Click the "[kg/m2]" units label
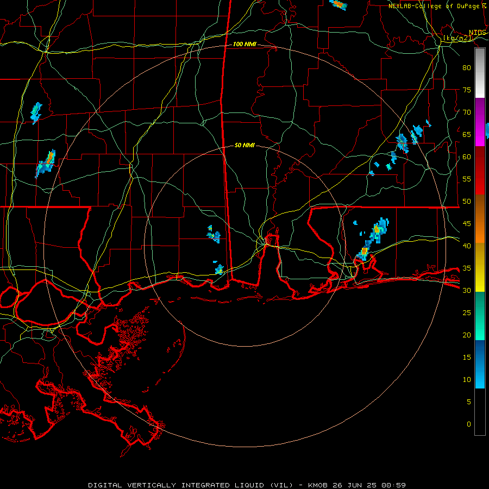Screen dimensions: 489x489 458,38
